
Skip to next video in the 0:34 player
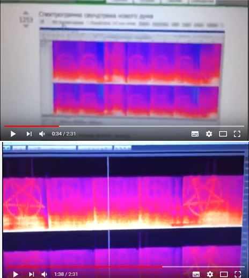29,134
